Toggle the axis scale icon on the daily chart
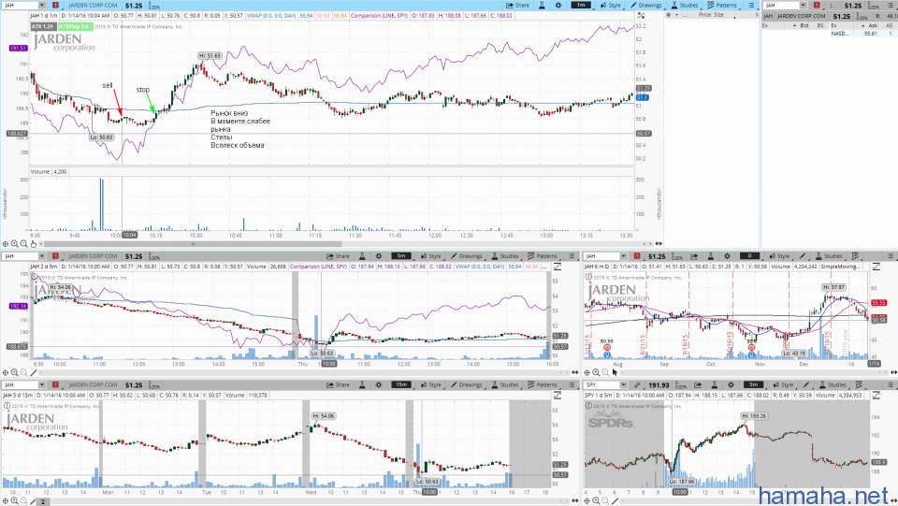This screenshot has height=506, width=898. 876,267
